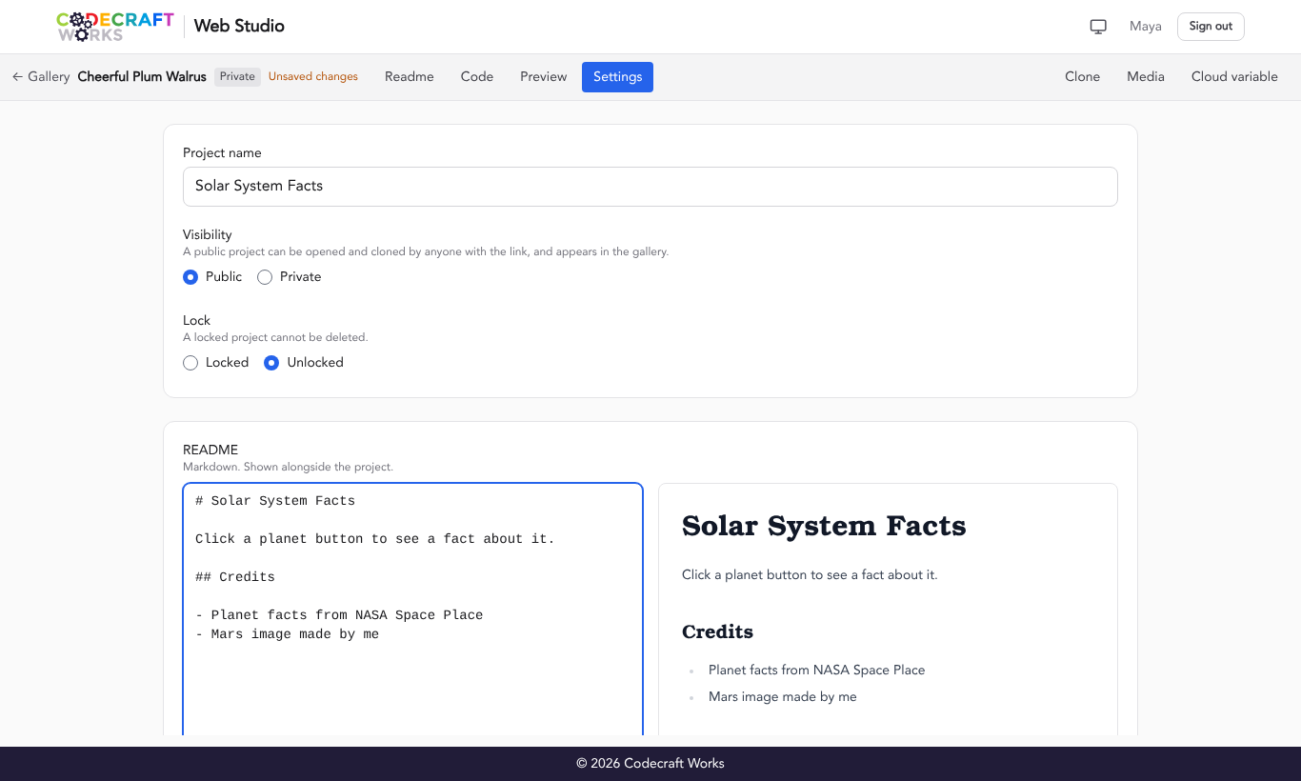Select the Public visibility radio button
The image size is (1301, 781).
[190, 277]
